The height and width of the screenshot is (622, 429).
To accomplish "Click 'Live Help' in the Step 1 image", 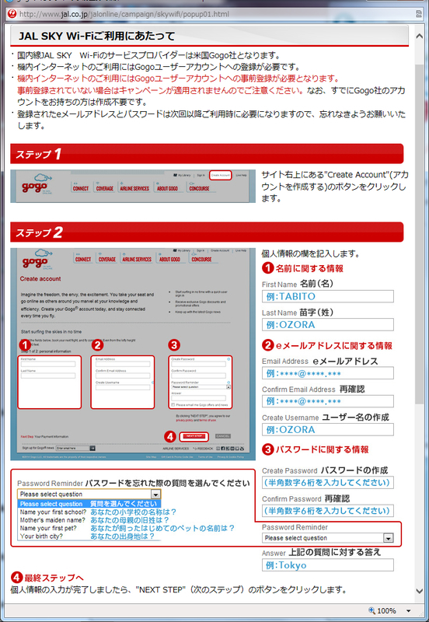I will 241,175.
